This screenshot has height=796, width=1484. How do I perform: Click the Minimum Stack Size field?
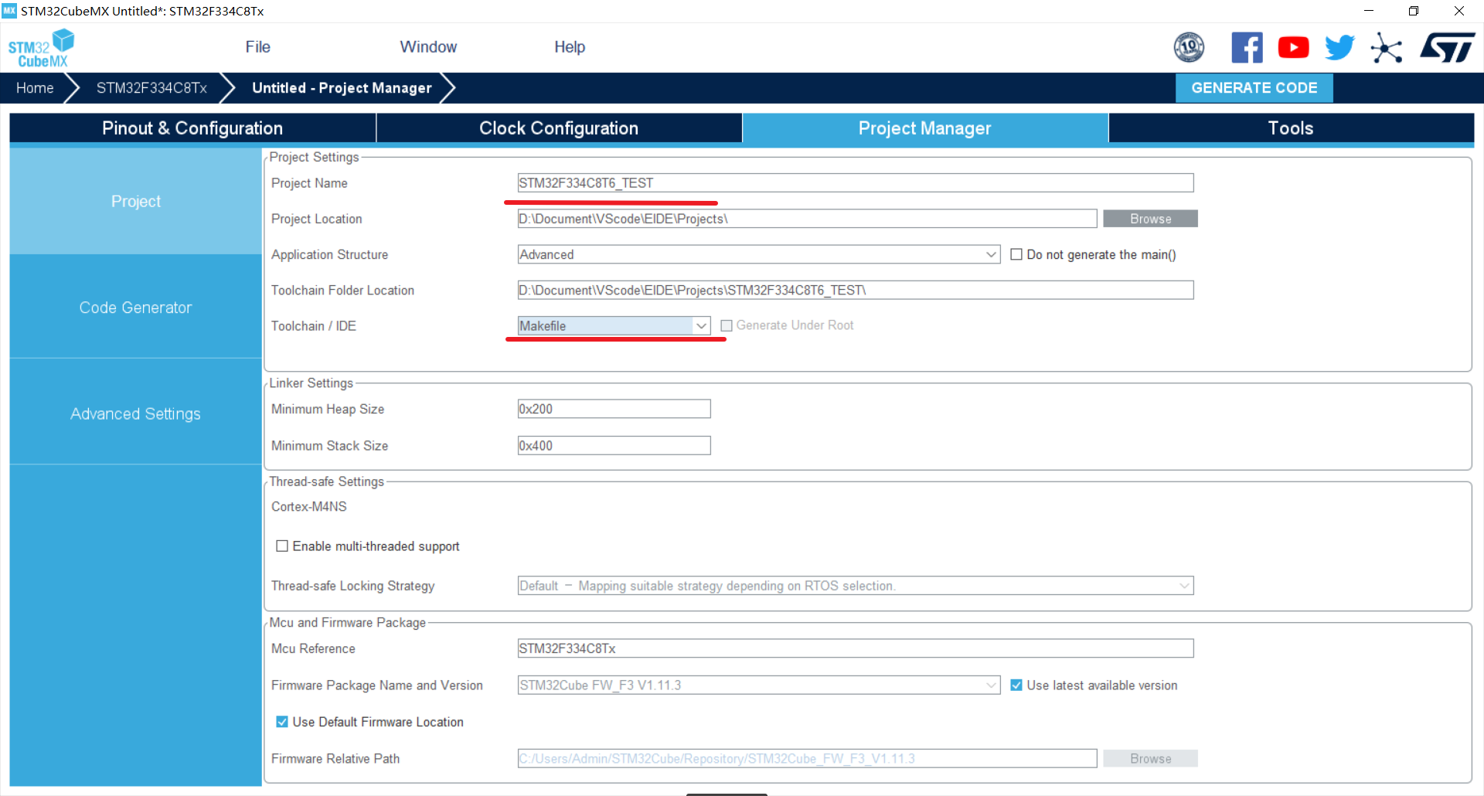614,445
